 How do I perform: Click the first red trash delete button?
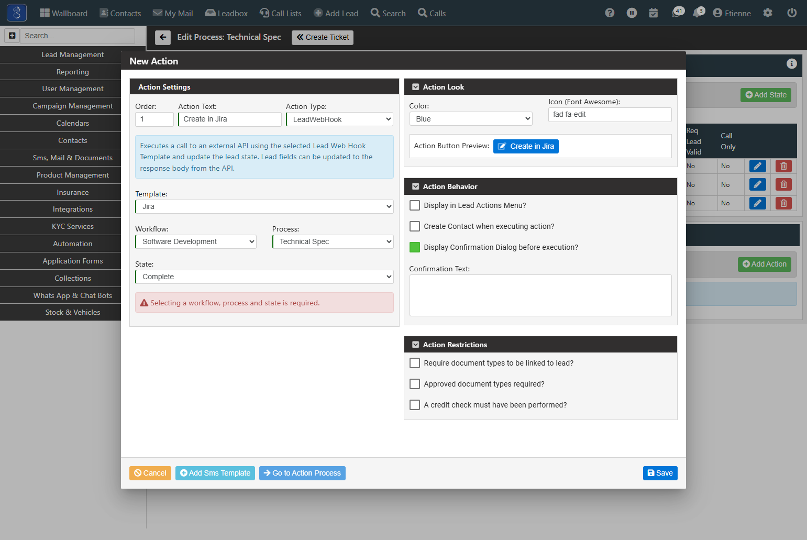click(x=783, y=166)
